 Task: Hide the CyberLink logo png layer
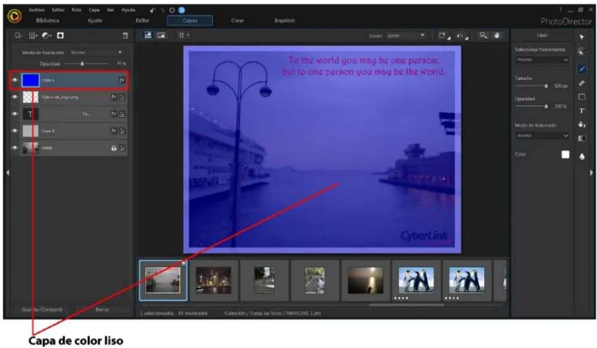(x=14, y=97)
